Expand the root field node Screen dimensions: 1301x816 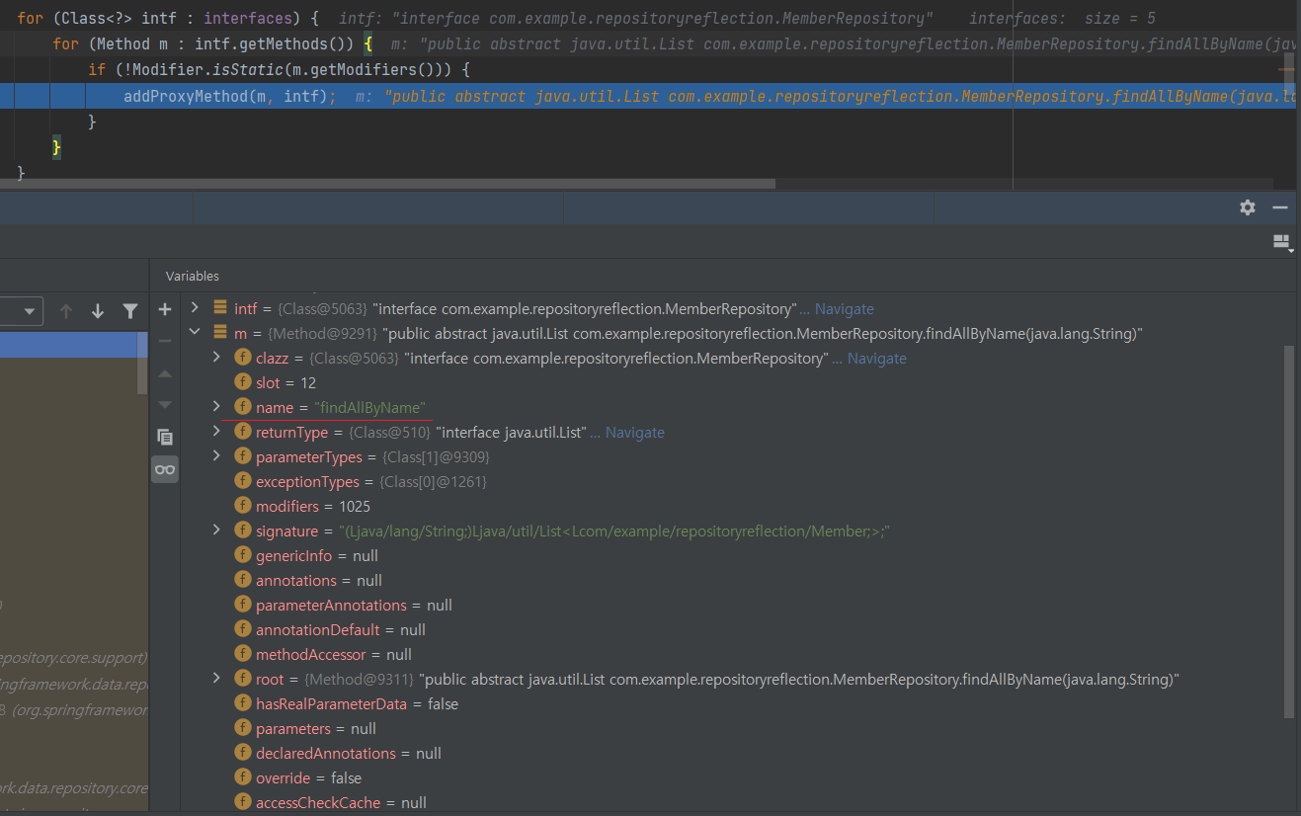coord(216,679)
